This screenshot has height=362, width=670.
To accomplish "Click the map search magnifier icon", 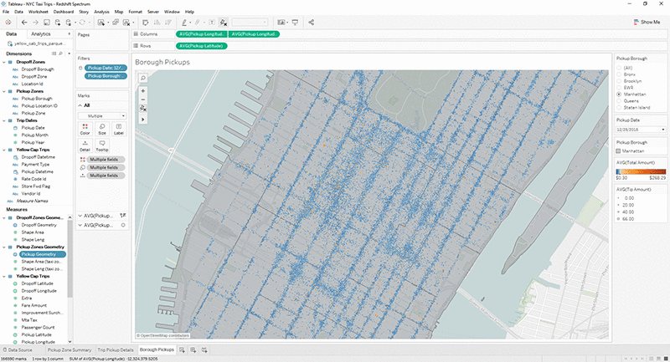I will 143,78.
